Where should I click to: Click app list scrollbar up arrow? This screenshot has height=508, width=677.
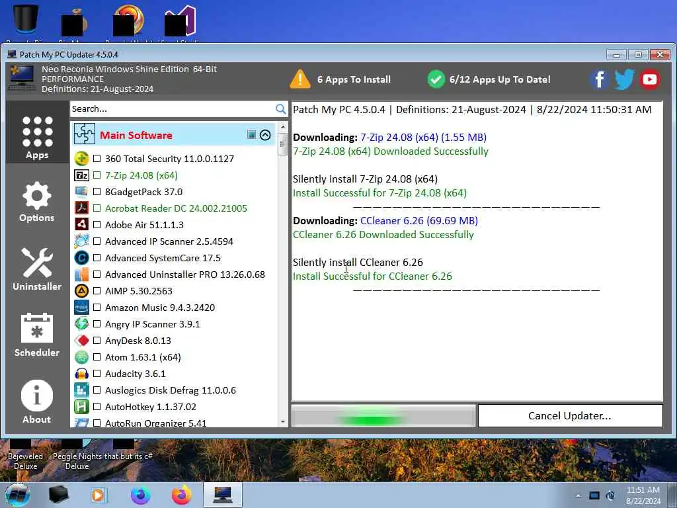283,128
